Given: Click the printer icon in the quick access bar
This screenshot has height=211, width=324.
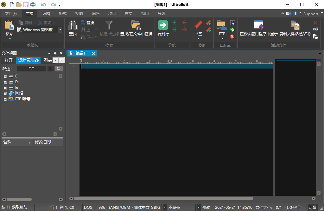Looking at the screenshot, I should [33, 4].
